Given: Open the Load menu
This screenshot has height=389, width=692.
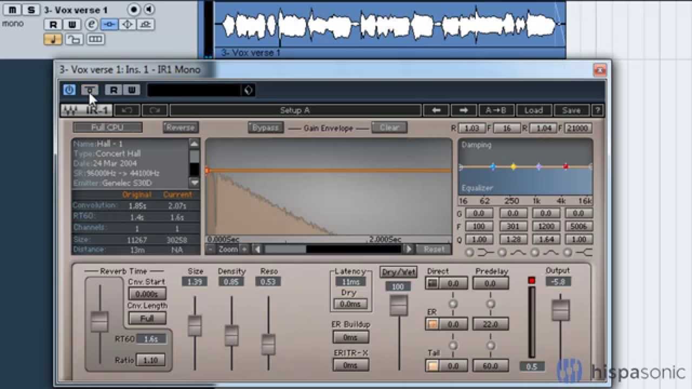Looking at the screenshot, I should 534,110.
